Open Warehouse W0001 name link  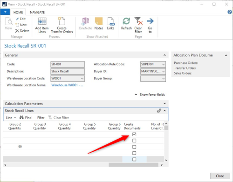pyautogui.click(x=67, y=85)
